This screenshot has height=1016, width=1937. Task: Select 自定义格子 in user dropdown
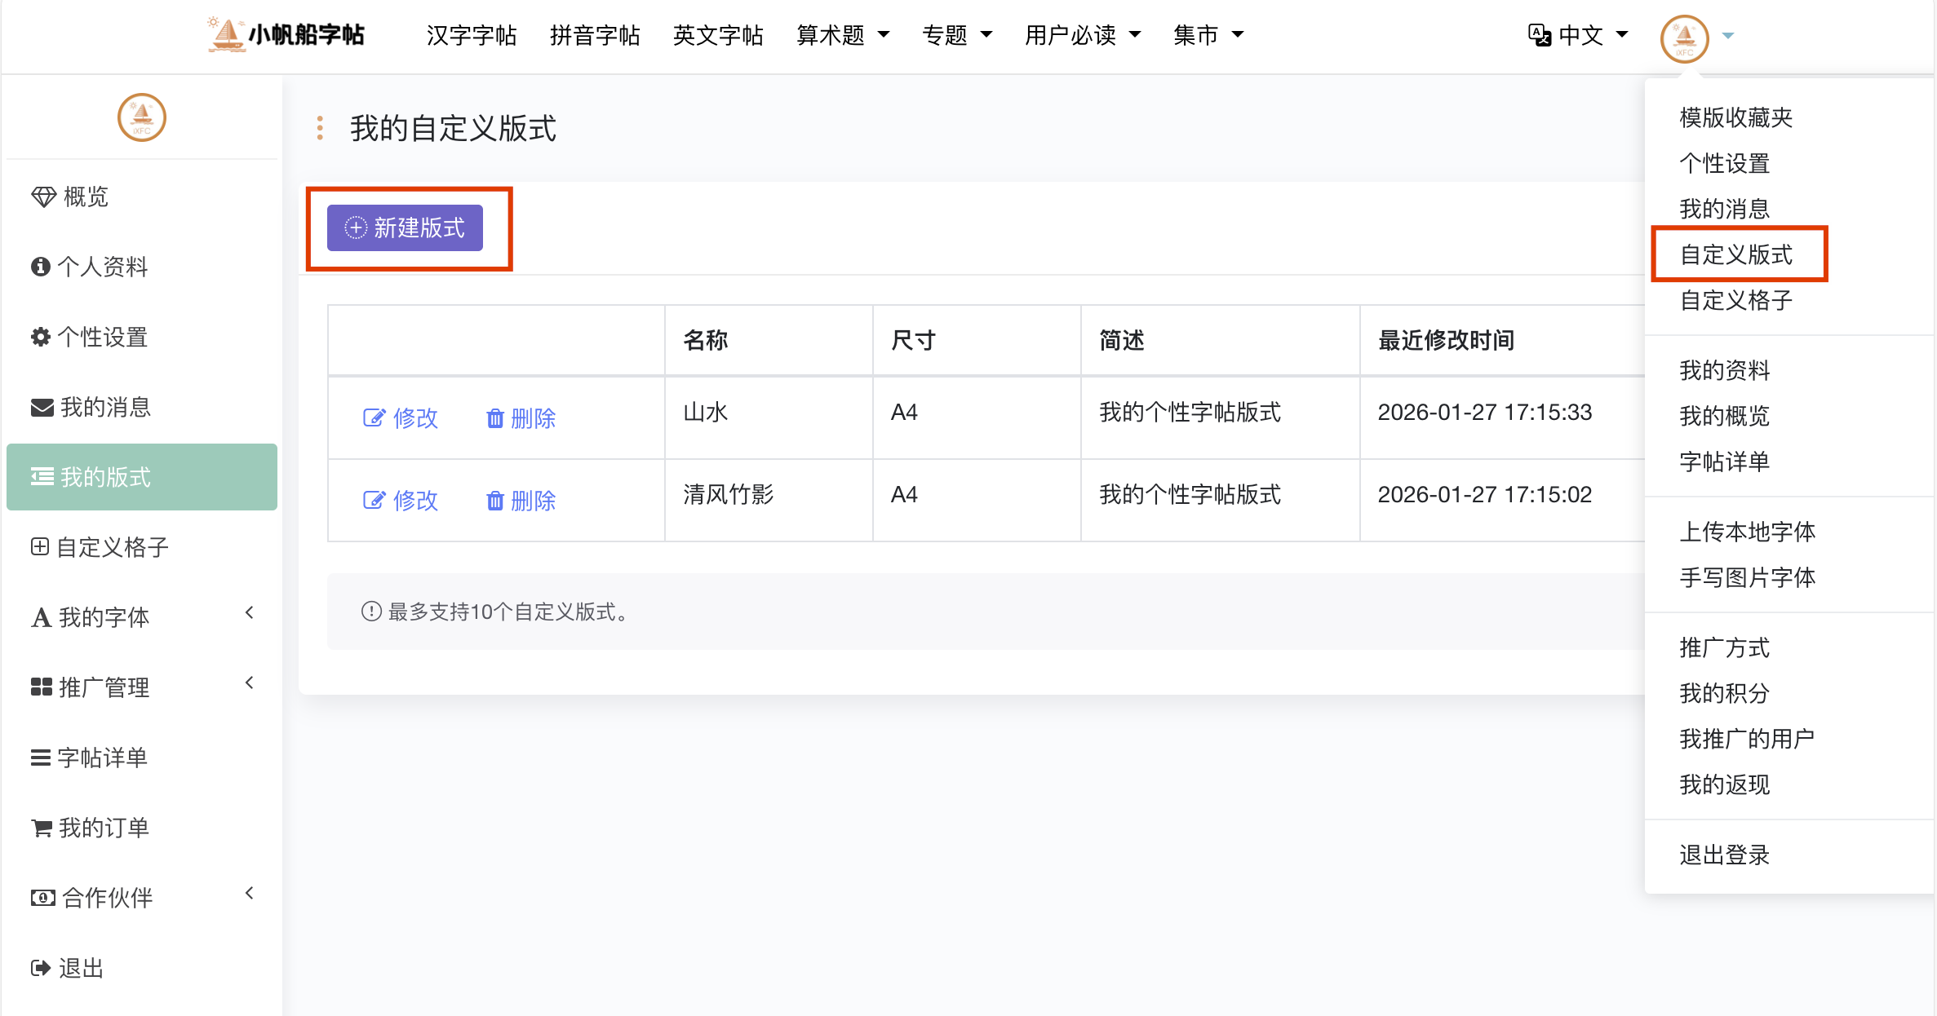click(1735, 300)
